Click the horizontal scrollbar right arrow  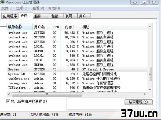(145, 94)
